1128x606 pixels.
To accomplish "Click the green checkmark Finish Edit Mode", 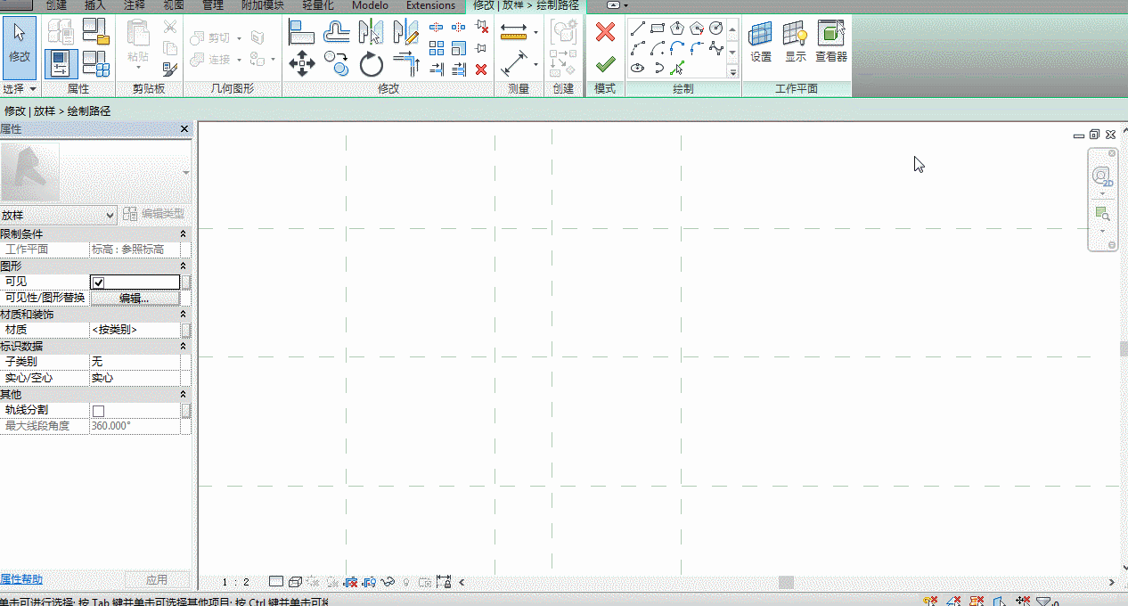I will (605, 64).
